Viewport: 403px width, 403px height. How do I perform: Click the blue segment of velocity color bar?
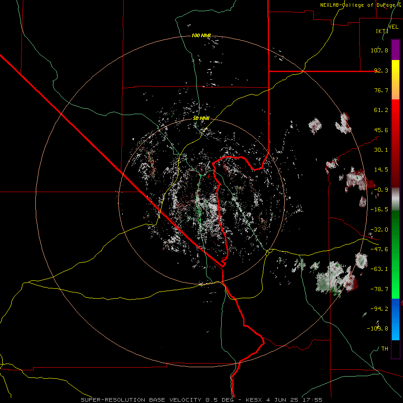395,319
